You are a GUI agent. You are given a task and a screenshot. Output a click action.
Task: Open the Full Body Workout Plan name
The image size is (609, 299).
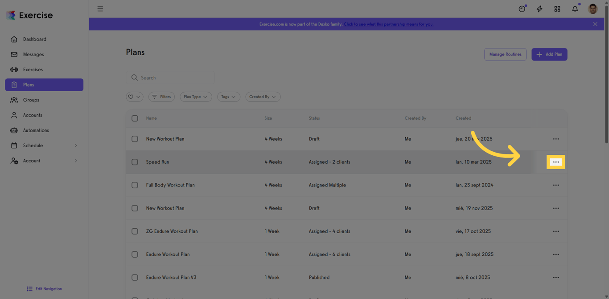pyautogui.click(x=170, y=185)
